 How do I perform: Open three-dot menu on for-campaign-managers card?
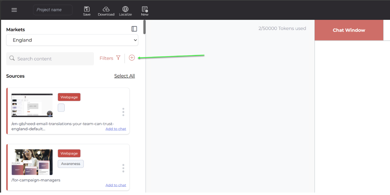pyautogui.click(x=123, y=168)
